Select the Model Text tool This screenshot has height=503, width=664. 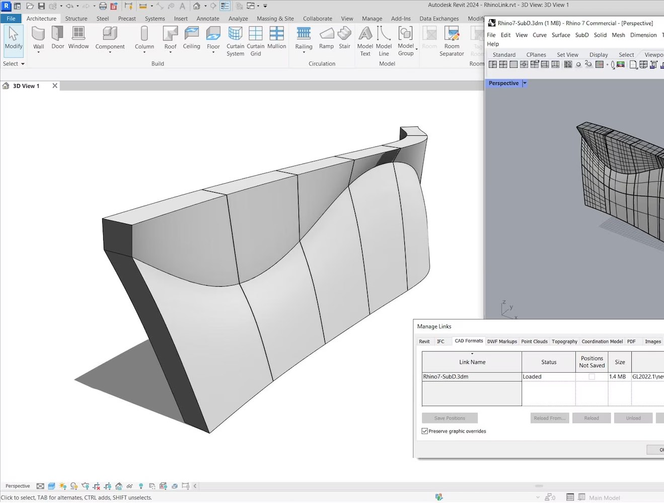tap(365, 41)
